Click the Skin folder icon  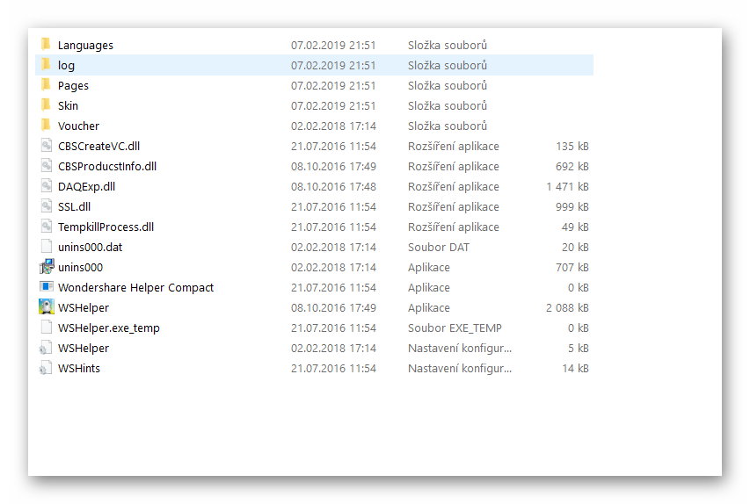(46, 105)
